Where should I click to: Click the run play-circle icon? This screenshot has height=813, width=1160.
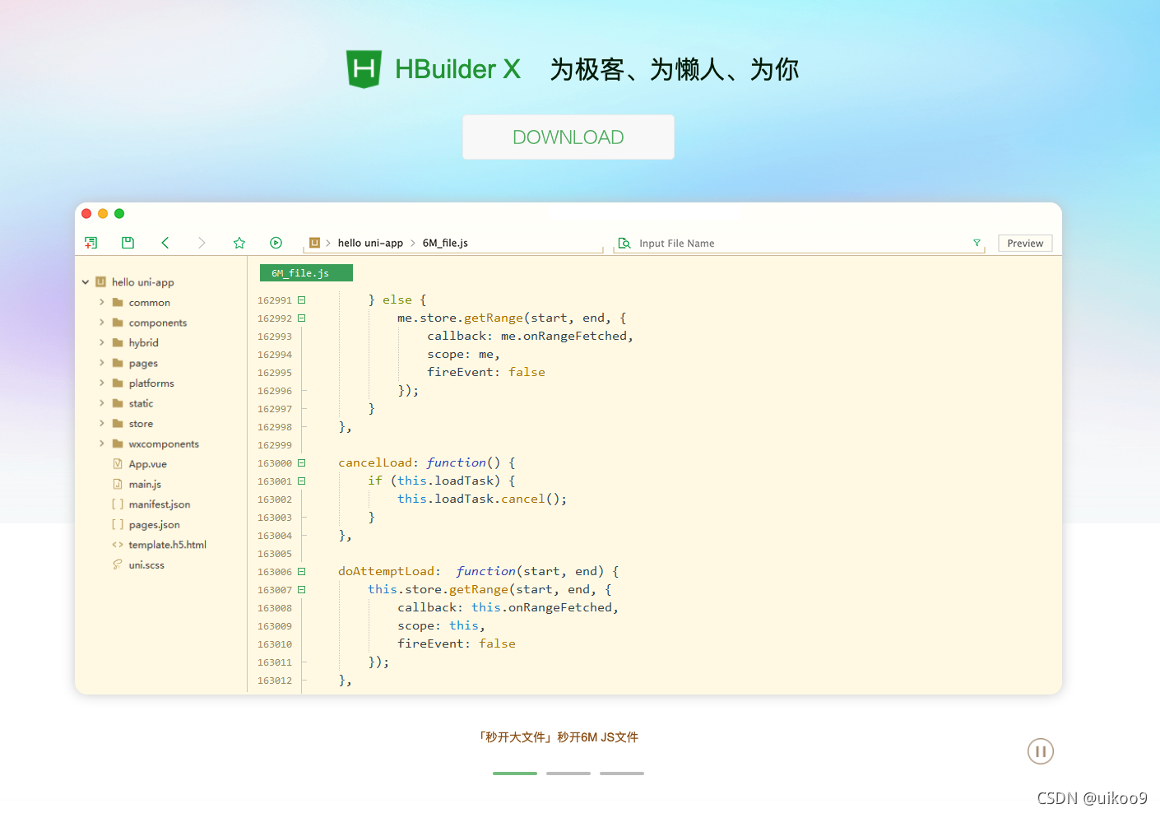click(x=276, y=243)
